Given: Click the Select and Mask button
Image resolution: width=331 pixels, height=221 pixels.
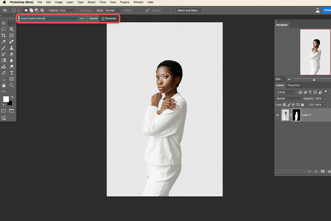Looking at the screenshot, I should click(188, 10).
